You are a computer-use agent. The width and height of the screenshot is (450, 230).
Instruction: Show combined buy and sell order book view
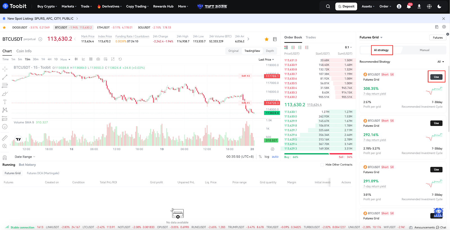click(286, 47)
